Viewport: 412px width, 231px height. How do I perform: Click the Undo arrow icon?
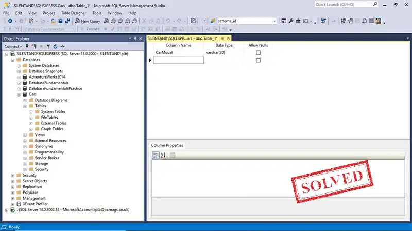tap(168, 21)
